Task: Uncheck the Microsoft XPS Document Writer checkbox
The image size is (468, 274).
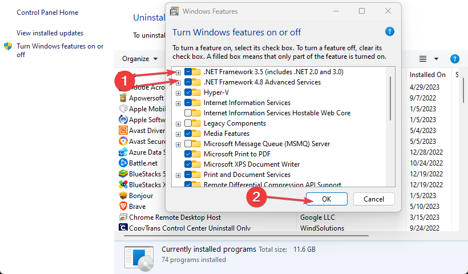Action: pos(188,164)
